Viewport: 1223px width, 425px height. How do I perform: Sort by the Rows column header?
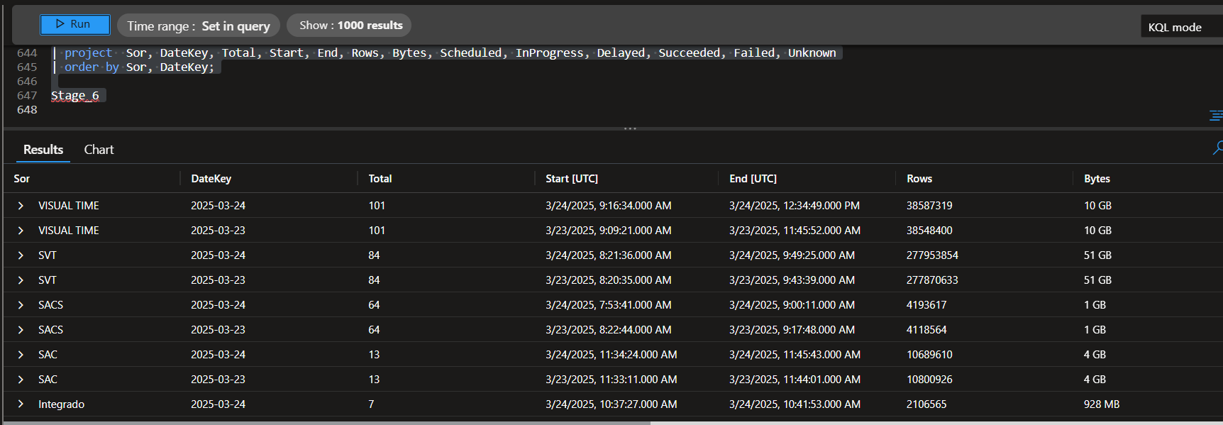click(919, 179)
